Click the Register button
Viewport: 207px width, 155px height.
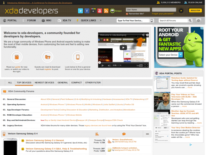[x=195, y=10]
